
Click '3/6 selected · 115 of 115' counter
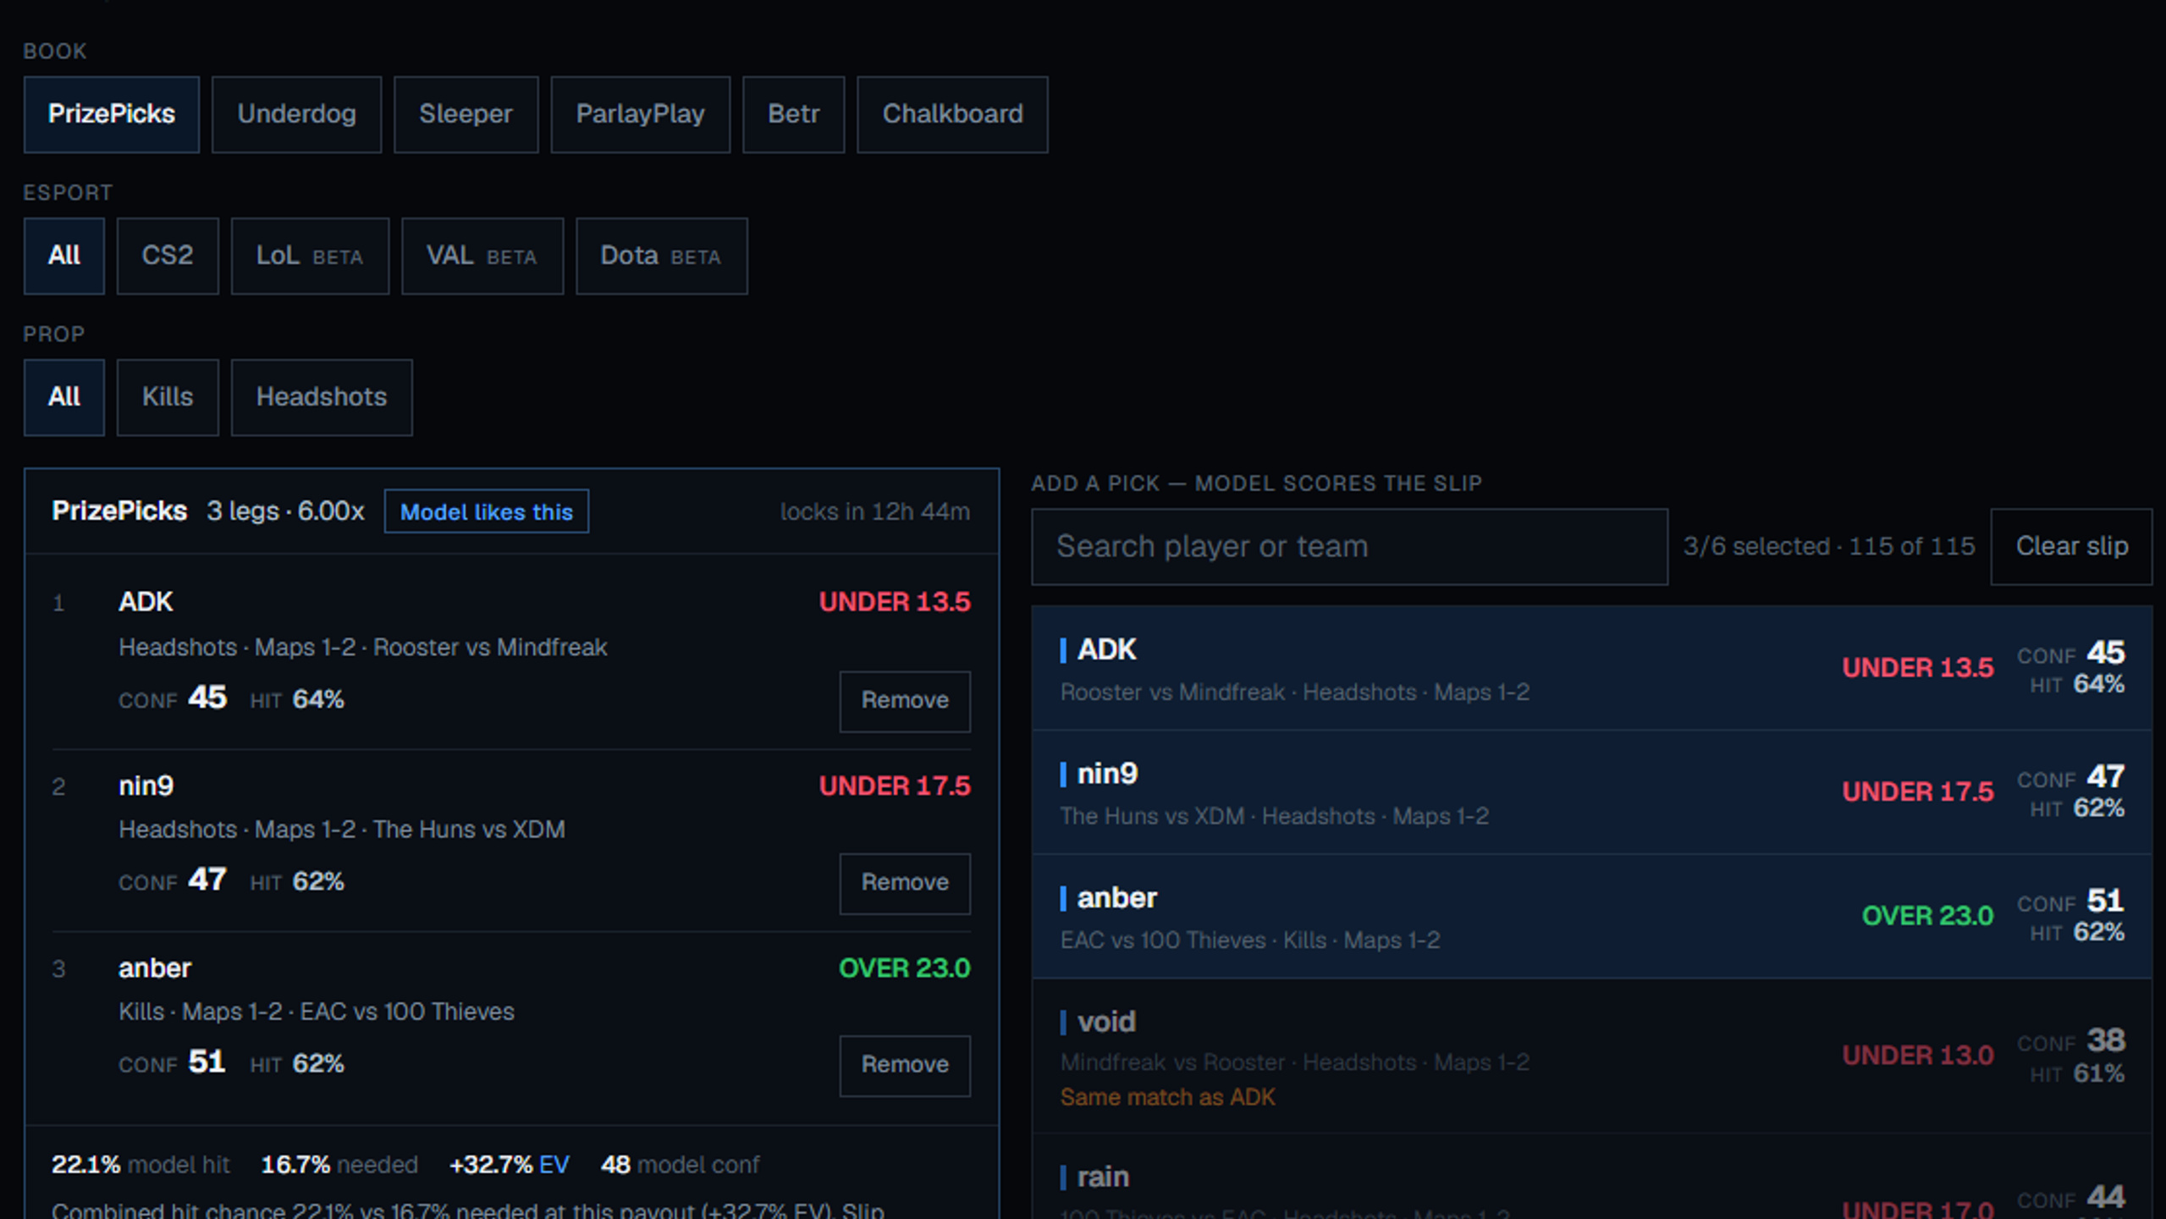point(1828,546)
